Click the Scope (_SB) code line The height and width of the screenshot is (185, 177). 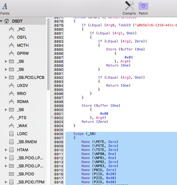tap(84, 134)
